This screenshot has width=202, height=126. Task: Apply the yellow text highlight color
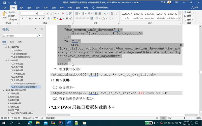click(x=55, y=18)
